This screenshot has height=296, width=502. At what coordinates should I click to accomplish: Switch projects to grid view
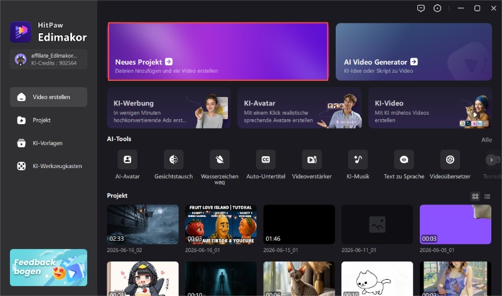click(476, 196)
